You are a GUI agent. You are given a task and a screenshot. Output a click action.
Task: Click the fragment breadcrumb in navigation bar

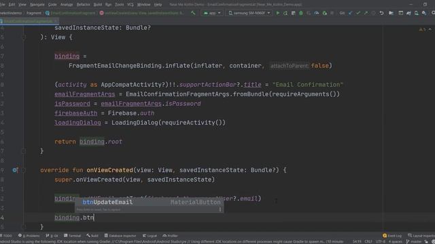click(x=34, y=13)
